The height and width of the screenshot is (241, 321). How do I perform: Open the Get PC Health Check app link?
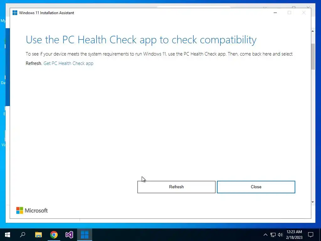[68, 63]
